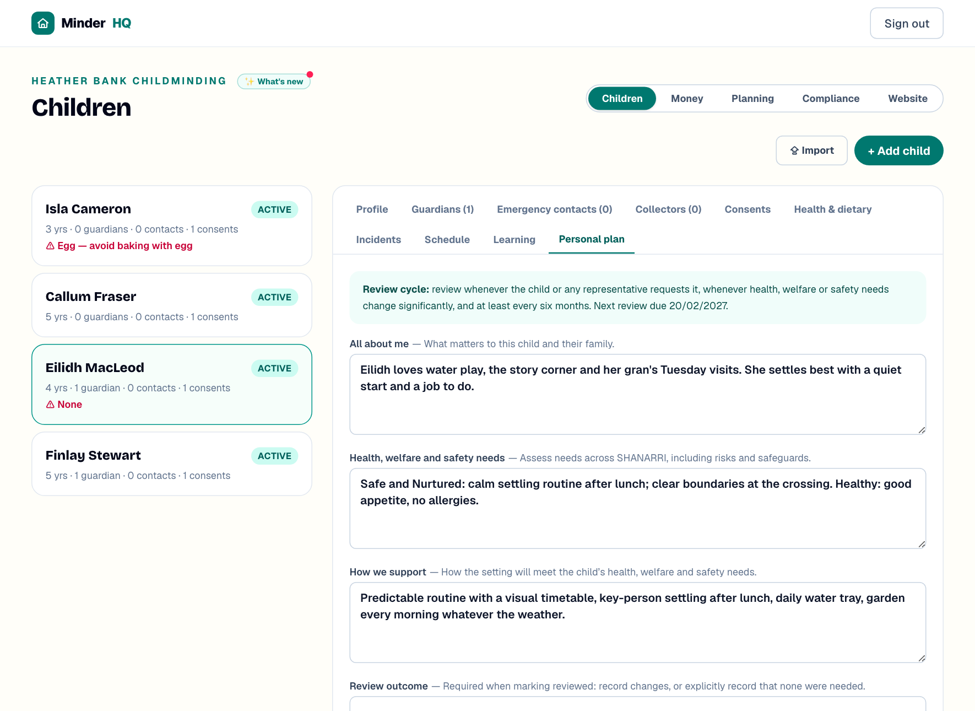Go to the Compliance section
Screen dimensions: 975x711
[831, 99]
